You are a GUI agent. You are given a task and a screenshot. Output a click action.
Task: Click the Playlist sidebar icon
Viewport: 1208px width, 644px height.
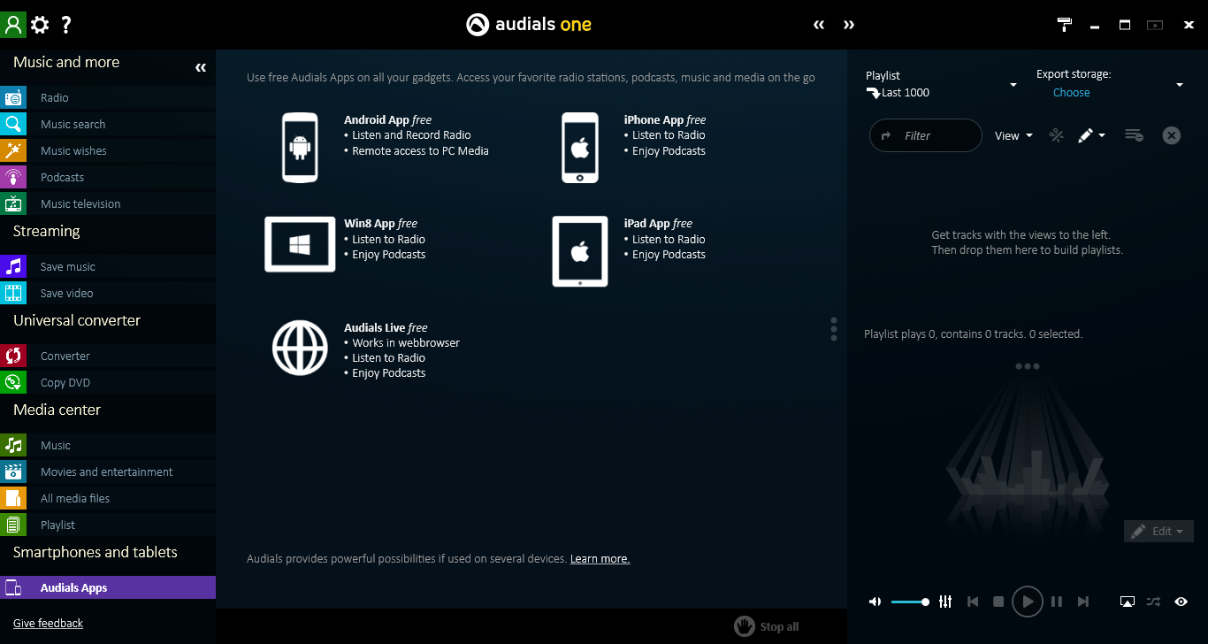pyautogui.click(x=13, y=525)
